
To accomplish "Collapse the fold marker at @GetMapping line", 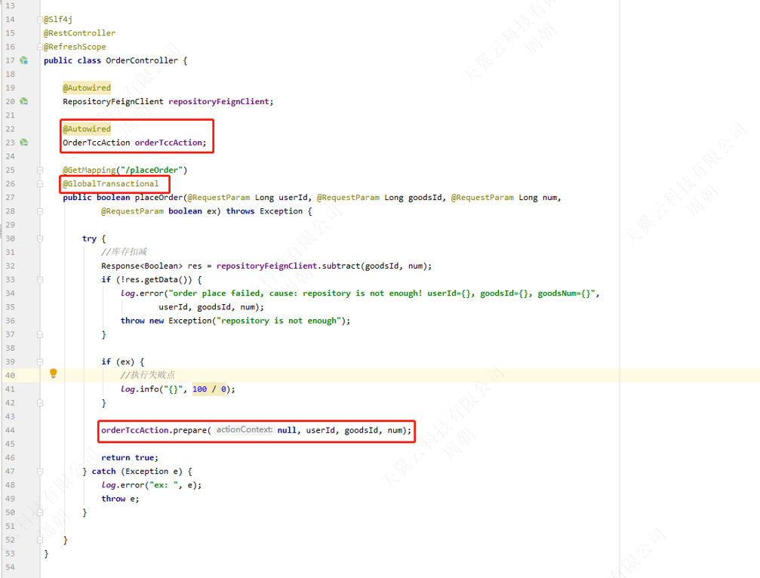I will coord(40,170).
